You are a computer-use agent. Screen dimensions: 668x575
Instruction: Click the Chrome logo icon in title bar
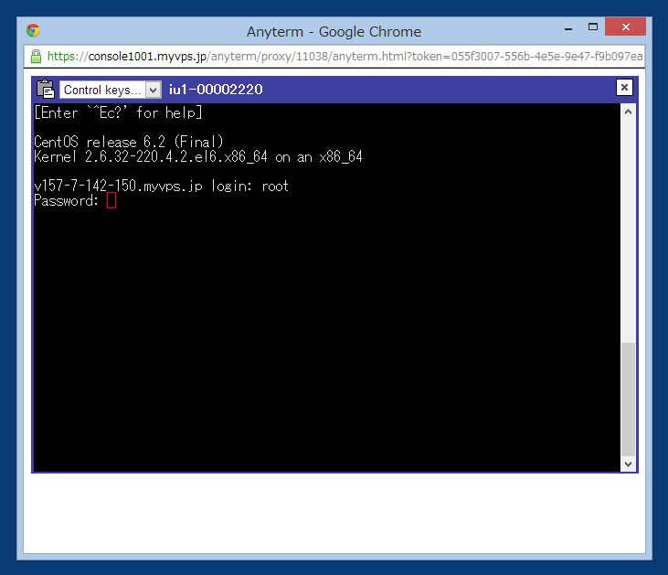click(33, 31)
